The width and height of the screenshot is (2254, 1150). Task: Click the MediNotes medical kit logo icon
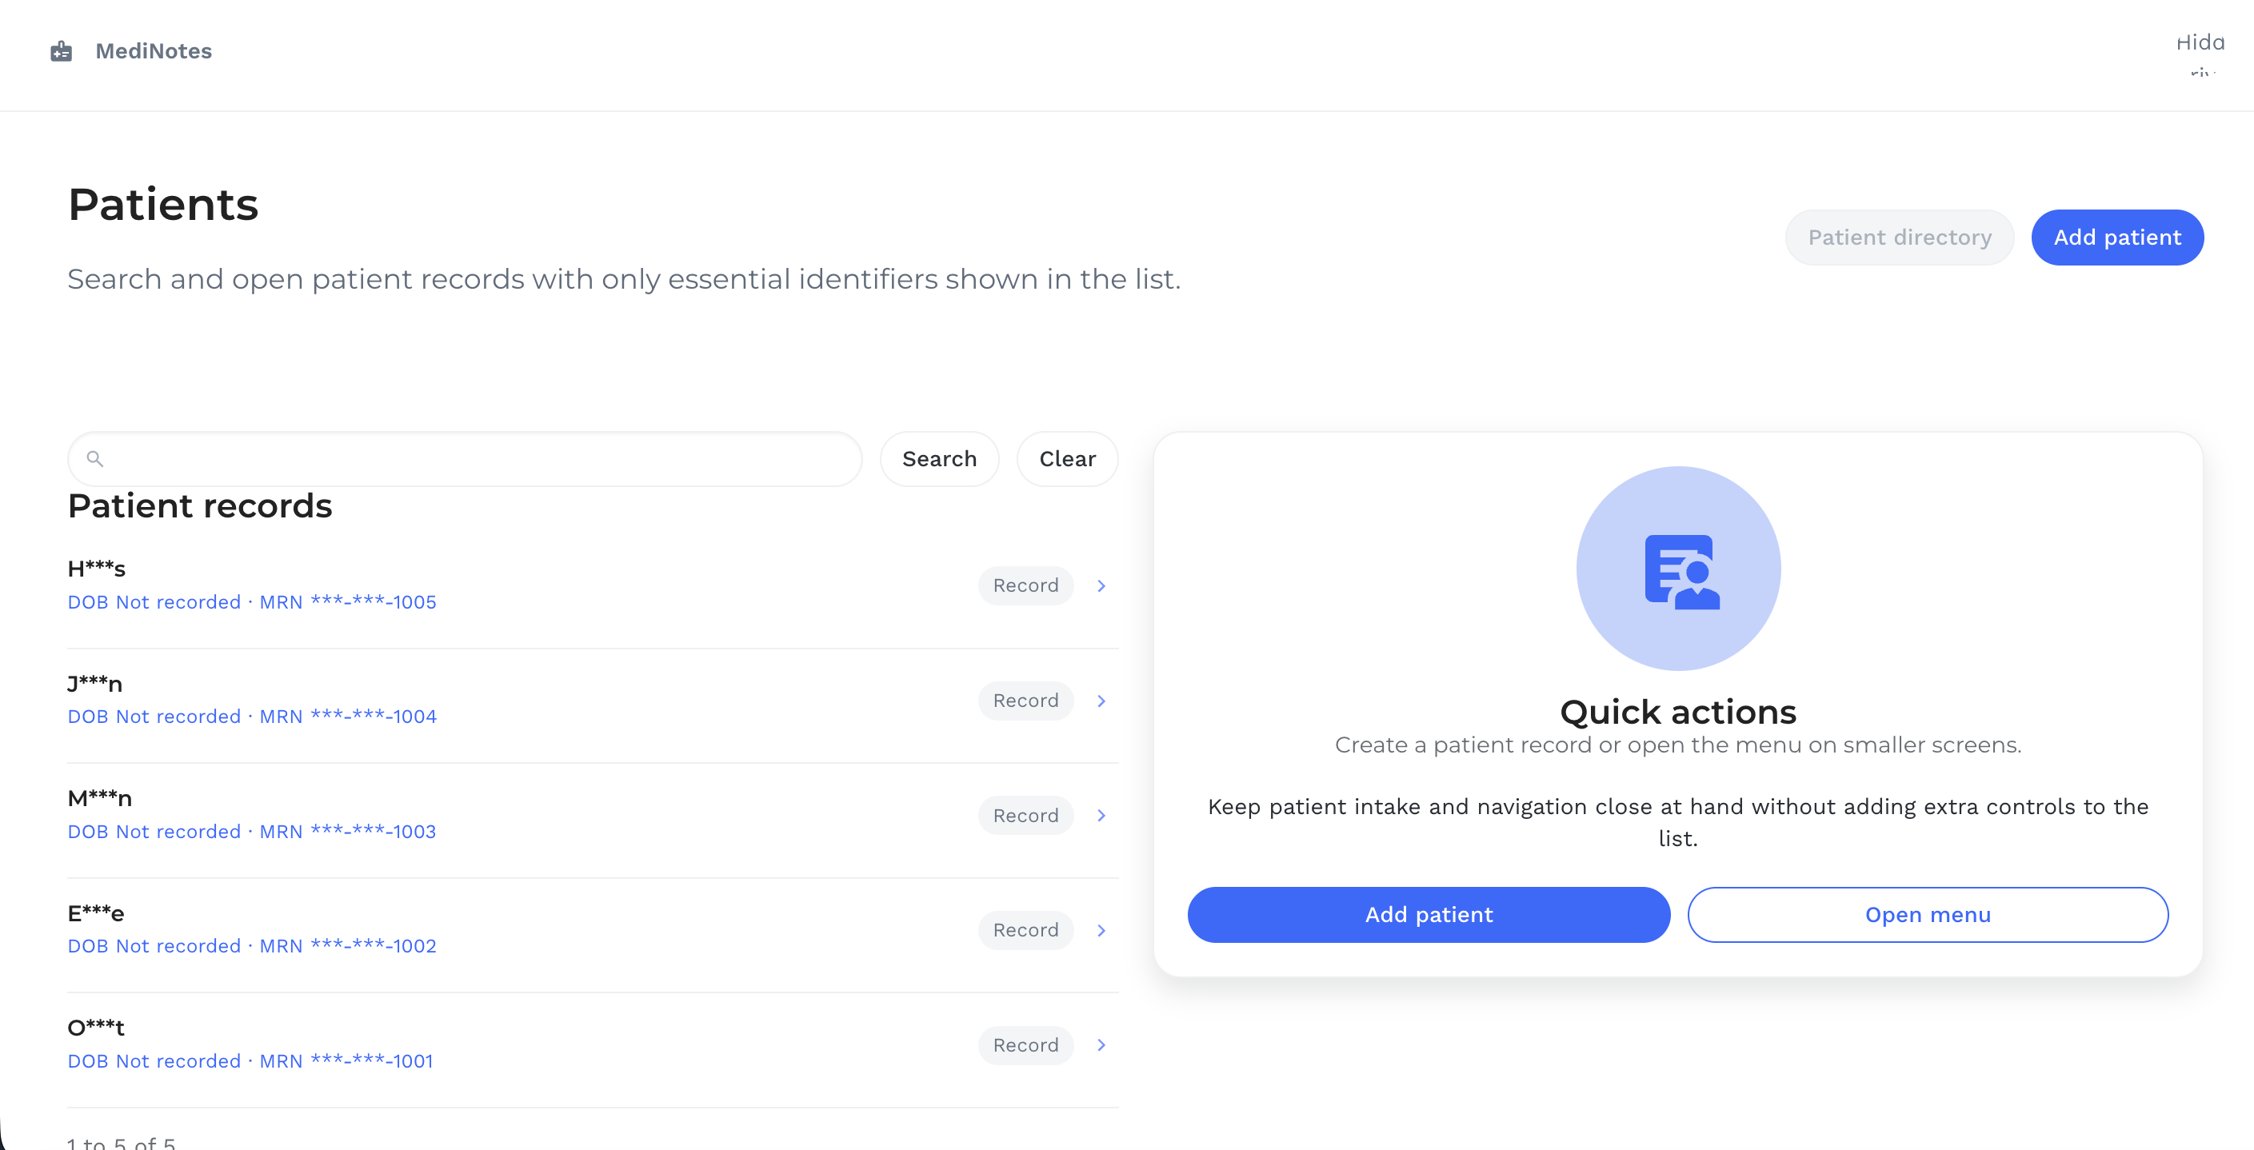click(x=62, y=52)
